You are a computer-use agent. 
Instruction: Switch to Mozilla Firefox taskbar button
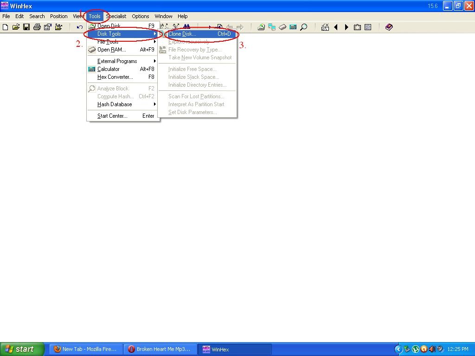[86, 350]
